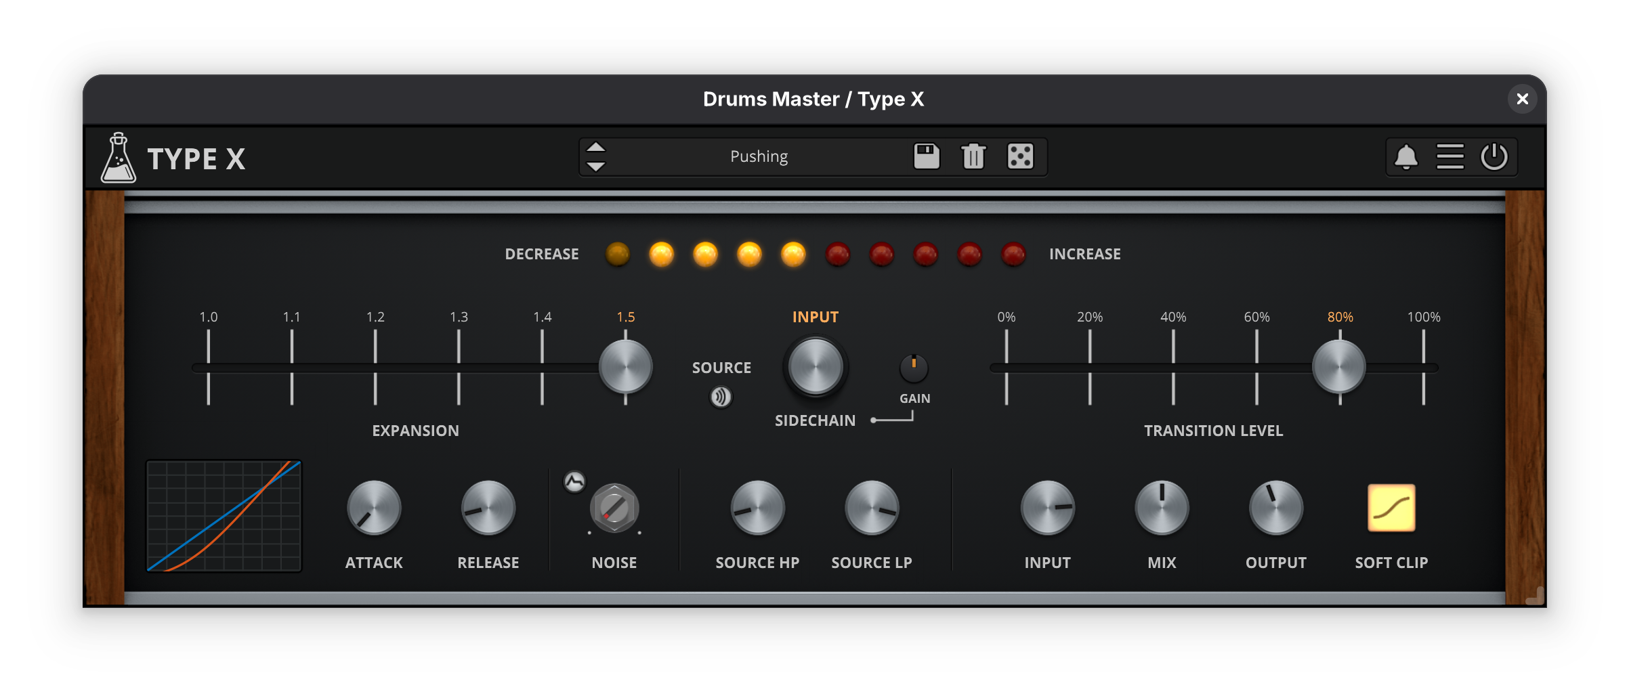Viewport: 1629px width, 698px height.
Task: Select next preset with down arrow
Action: 596,167
